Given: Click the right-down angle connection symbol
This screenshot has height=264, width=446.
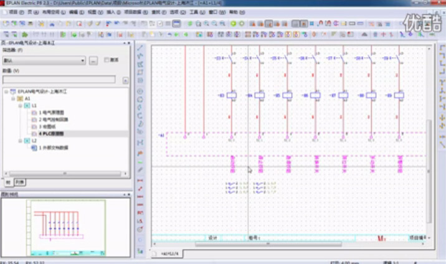Looking at the screenshot, I should click(x=442, y=47).
